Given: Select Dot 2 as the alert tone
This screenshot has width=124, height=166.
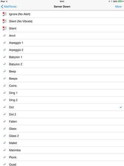Looking at the screenshot, I should [x=62, y=114].
